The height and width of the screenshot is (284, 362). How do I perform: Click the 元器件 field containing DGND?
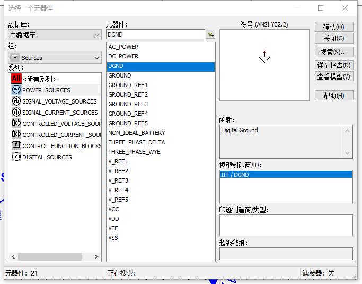click(156, 35)
